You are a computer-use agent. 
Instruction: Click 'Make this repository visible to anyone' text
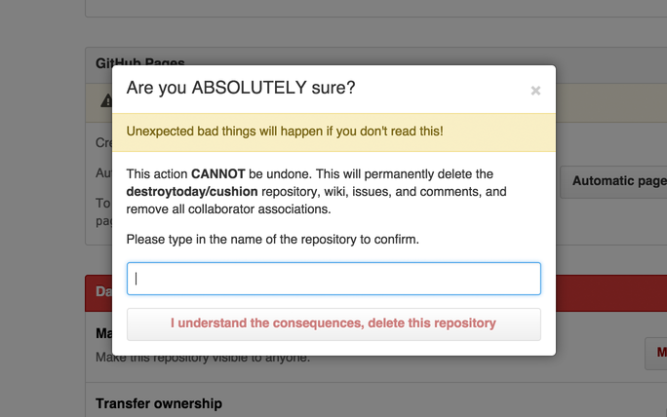coord(203,359)
